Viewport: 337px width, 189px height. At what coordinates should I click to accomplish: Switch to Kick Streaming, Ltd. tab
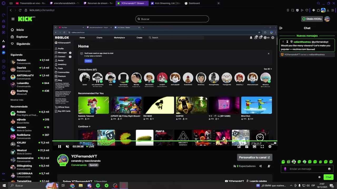[x=166, y=3]
